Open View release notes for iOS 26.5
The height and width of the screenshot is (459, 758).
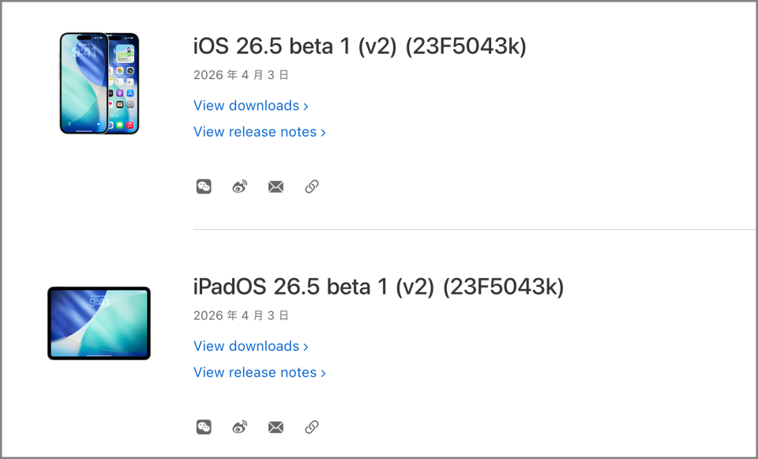[x=255, y=132]
